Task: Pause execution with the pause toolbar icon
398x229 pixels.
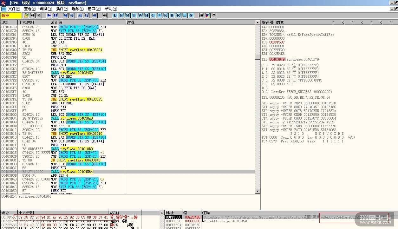Action: 55,15
